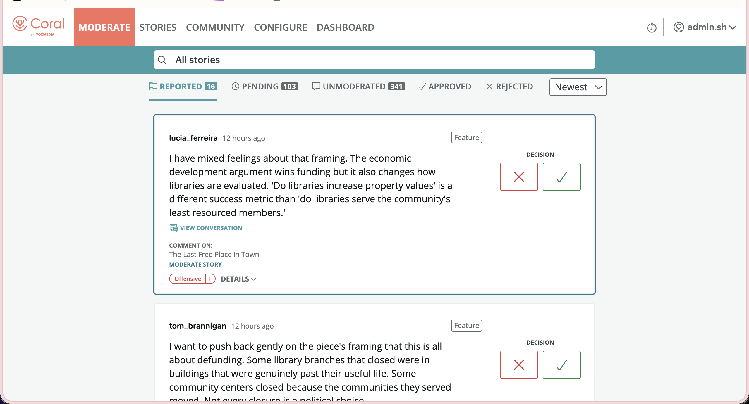The image size is (749, 404).
Task: Go to the Community section
Action: coord(215,27)
